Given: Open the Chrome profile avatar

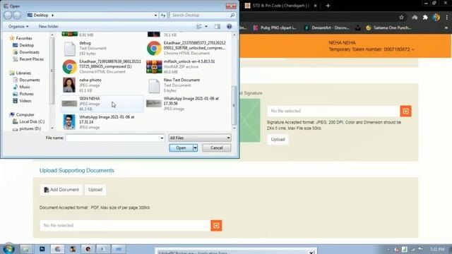Looking at the screenshot, I should point(436,17).
